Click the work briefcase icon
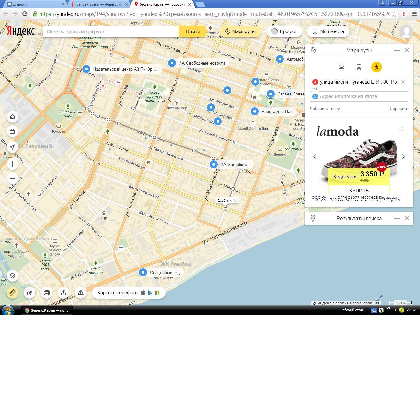This screenshot has height=420, width=420. (x=12, y=131)
